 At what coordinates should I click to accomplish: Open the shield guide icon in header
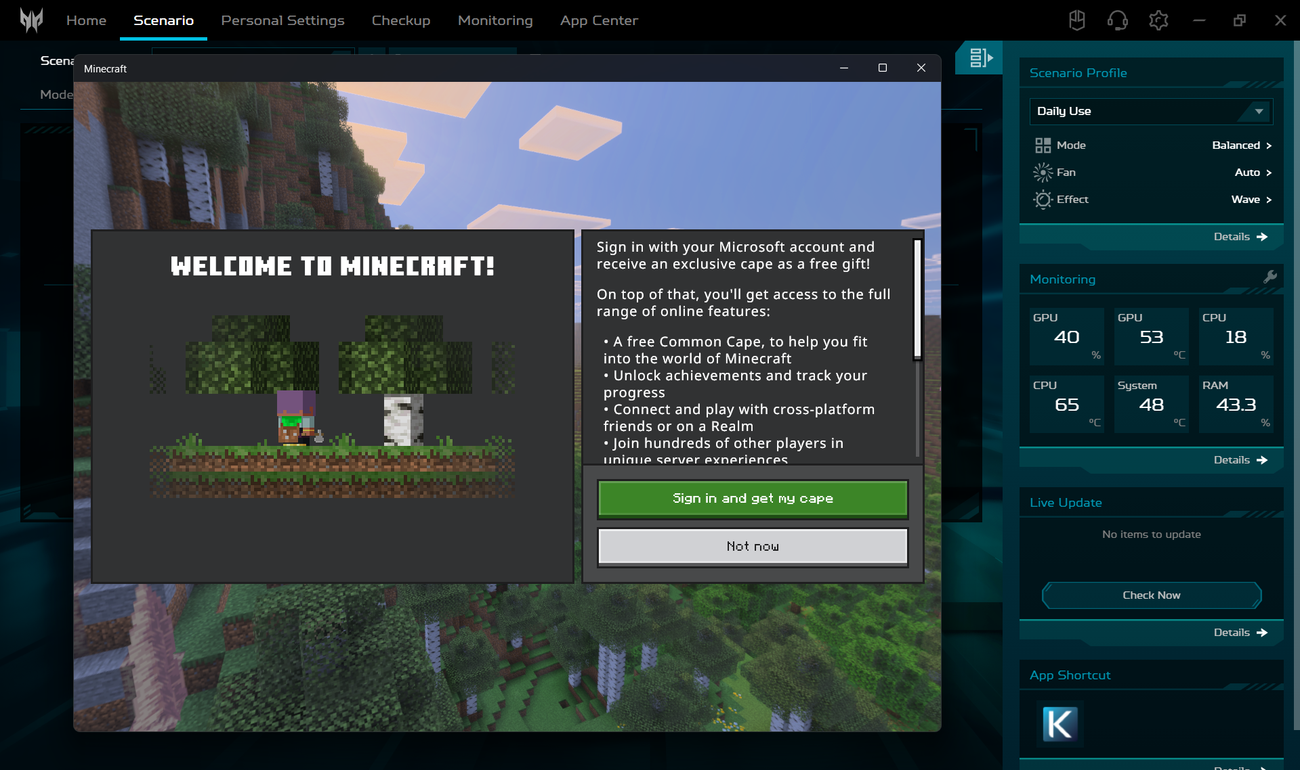pyautogui.click(x=1076, y=20)
